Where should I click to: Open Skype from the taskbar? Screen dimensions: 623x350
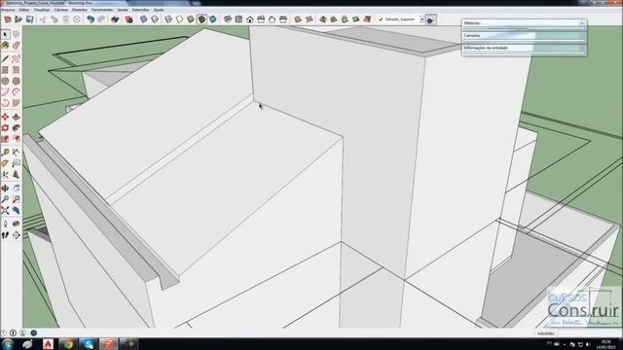point(88,343)
